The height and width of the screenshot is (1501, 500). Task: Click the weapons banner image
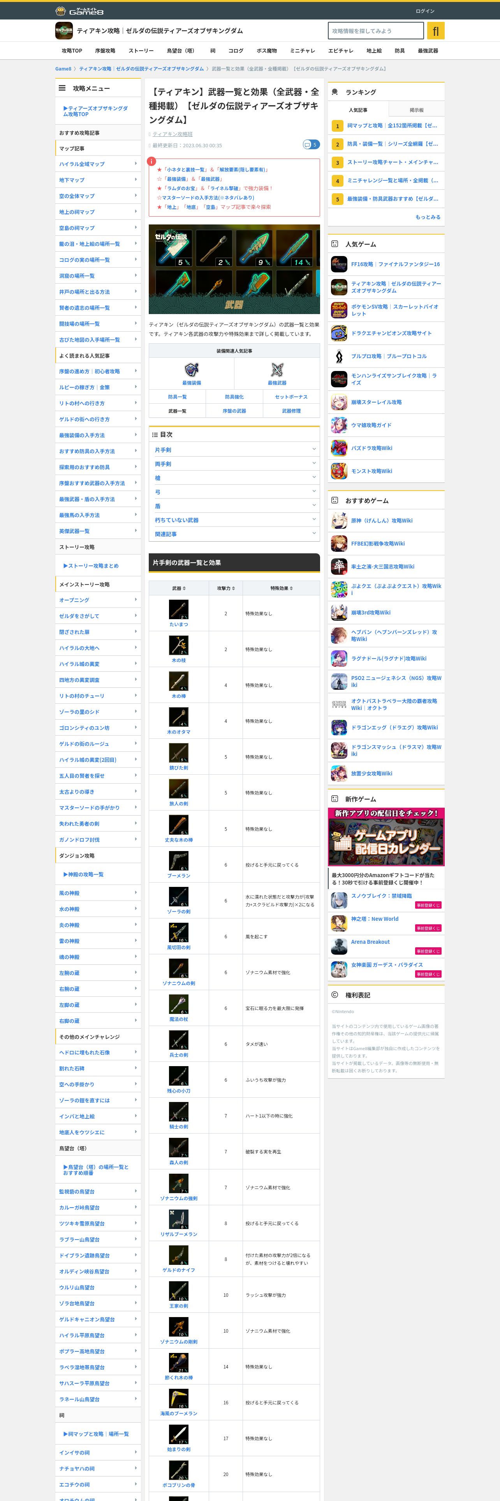[234, 269]
